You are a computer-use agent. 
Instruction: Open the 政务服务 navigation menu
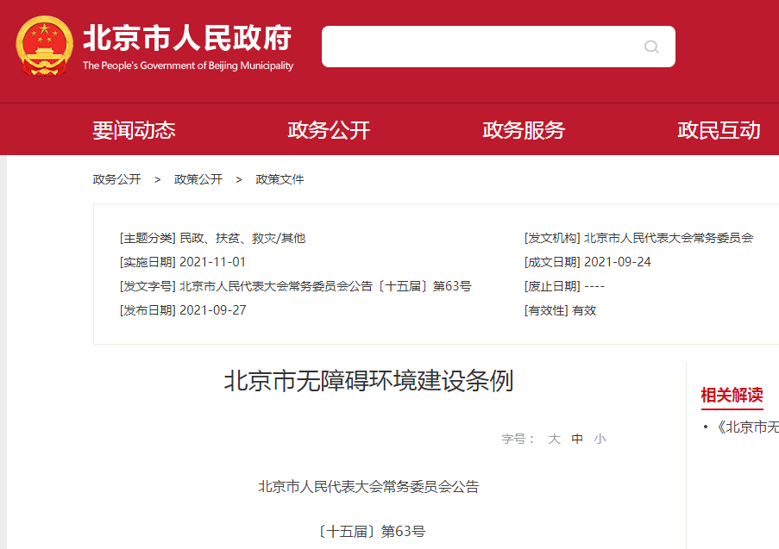(524, 130)
